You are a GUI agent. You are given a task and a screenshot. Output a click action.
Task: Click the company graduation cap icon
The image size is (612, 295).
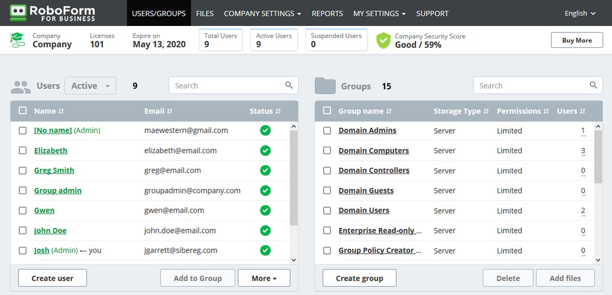tap(18, 41)
